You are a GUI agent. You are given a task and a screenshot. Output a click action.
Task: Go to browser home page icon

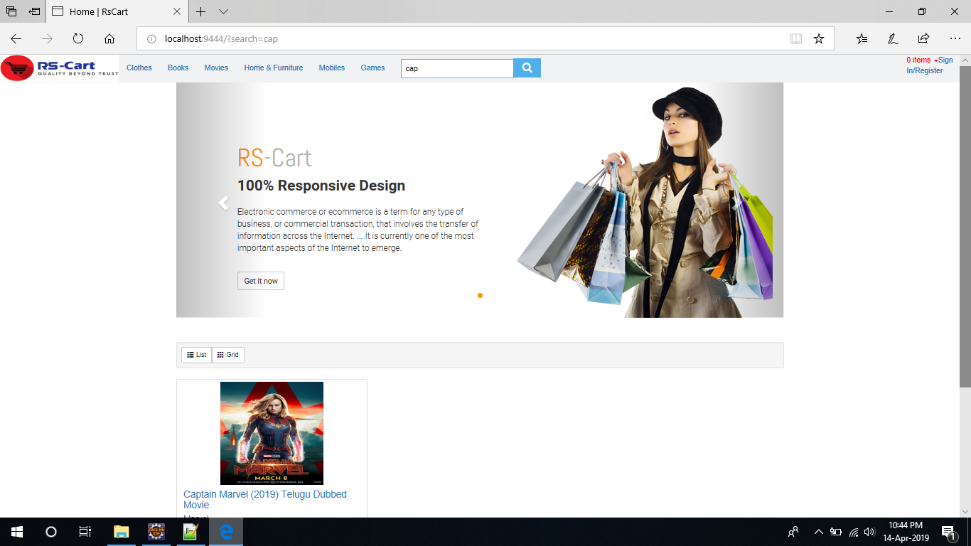(109, 38)
